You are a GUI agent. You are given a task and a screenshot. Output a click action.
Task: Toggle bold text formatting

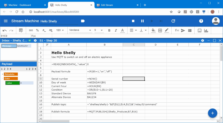(109, 30)
